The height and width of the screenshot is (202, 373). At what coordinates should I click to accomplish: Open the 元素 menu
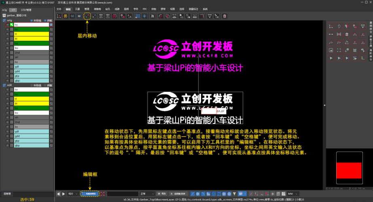(78, 9)
